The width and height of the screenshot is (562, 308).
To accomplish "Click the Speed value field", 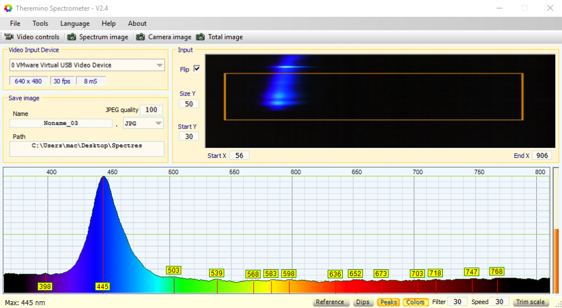I will click(499, 302).
